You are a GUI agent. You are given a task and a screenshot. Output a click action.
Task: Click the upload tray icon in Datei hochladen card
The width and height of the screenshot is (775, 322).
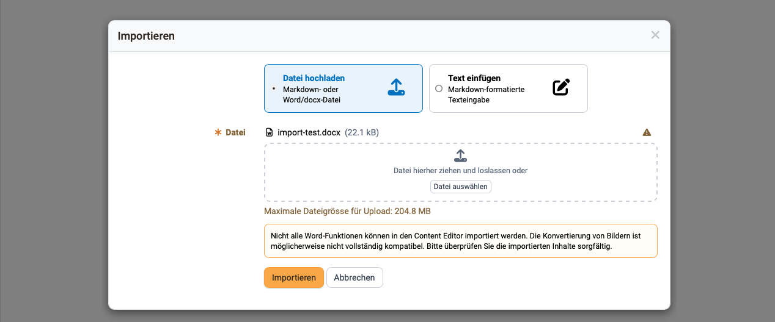[396, 87]
